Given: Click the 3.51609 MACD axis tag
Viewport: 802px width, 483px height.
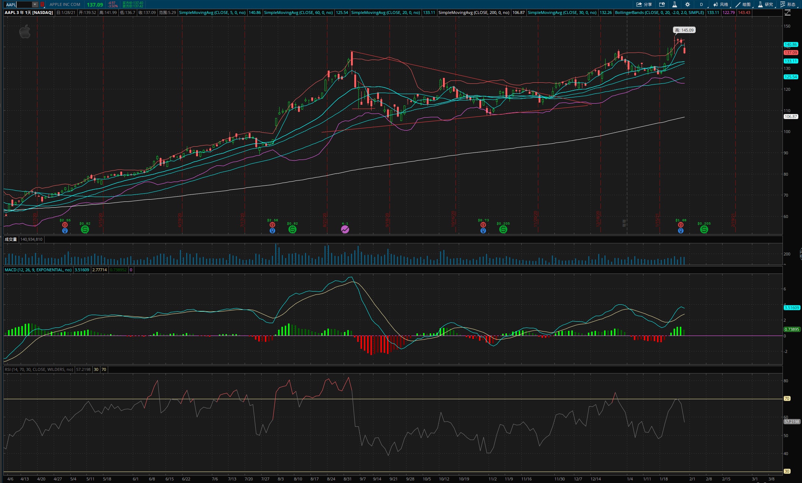Looking at the screenshot, I should coord(792,308).
